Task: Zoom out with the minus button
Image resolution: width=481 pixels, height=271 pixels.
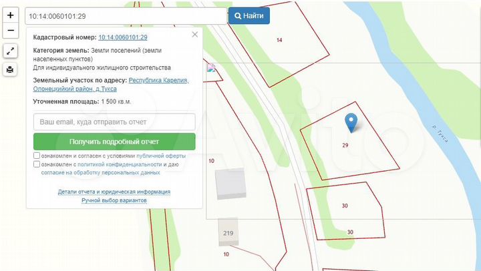Action: [11, 31]
